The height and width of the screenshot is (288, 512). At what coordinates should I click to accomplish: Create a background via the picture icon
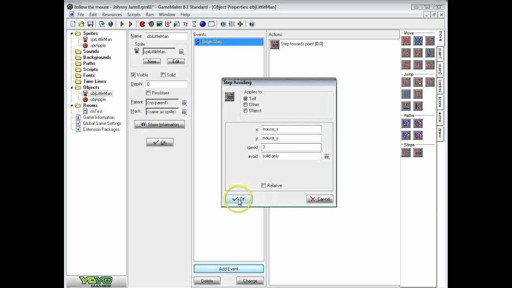[159, 24]
